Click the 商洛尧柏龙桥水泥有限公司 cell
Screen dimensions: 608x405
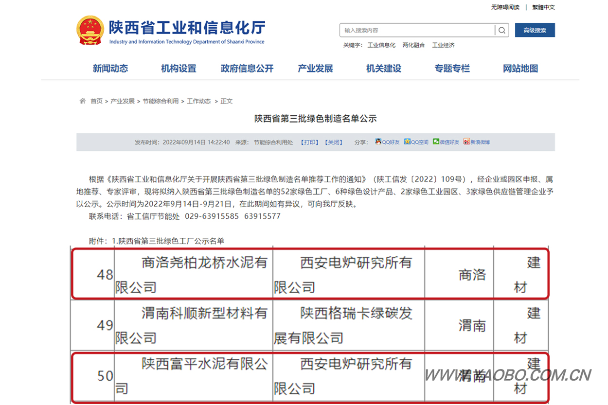click(x=193, y=275)
